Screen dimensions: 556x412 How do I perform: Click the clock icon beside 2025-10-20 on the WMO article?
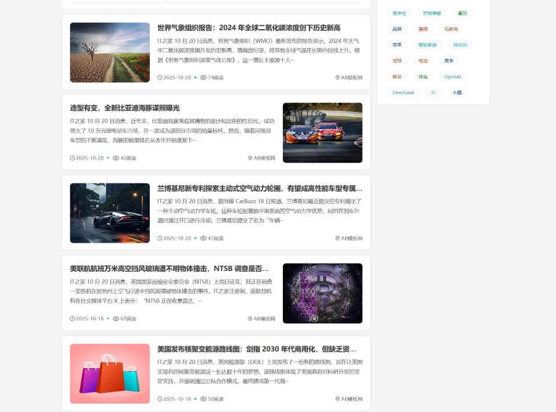click(160, 78)
